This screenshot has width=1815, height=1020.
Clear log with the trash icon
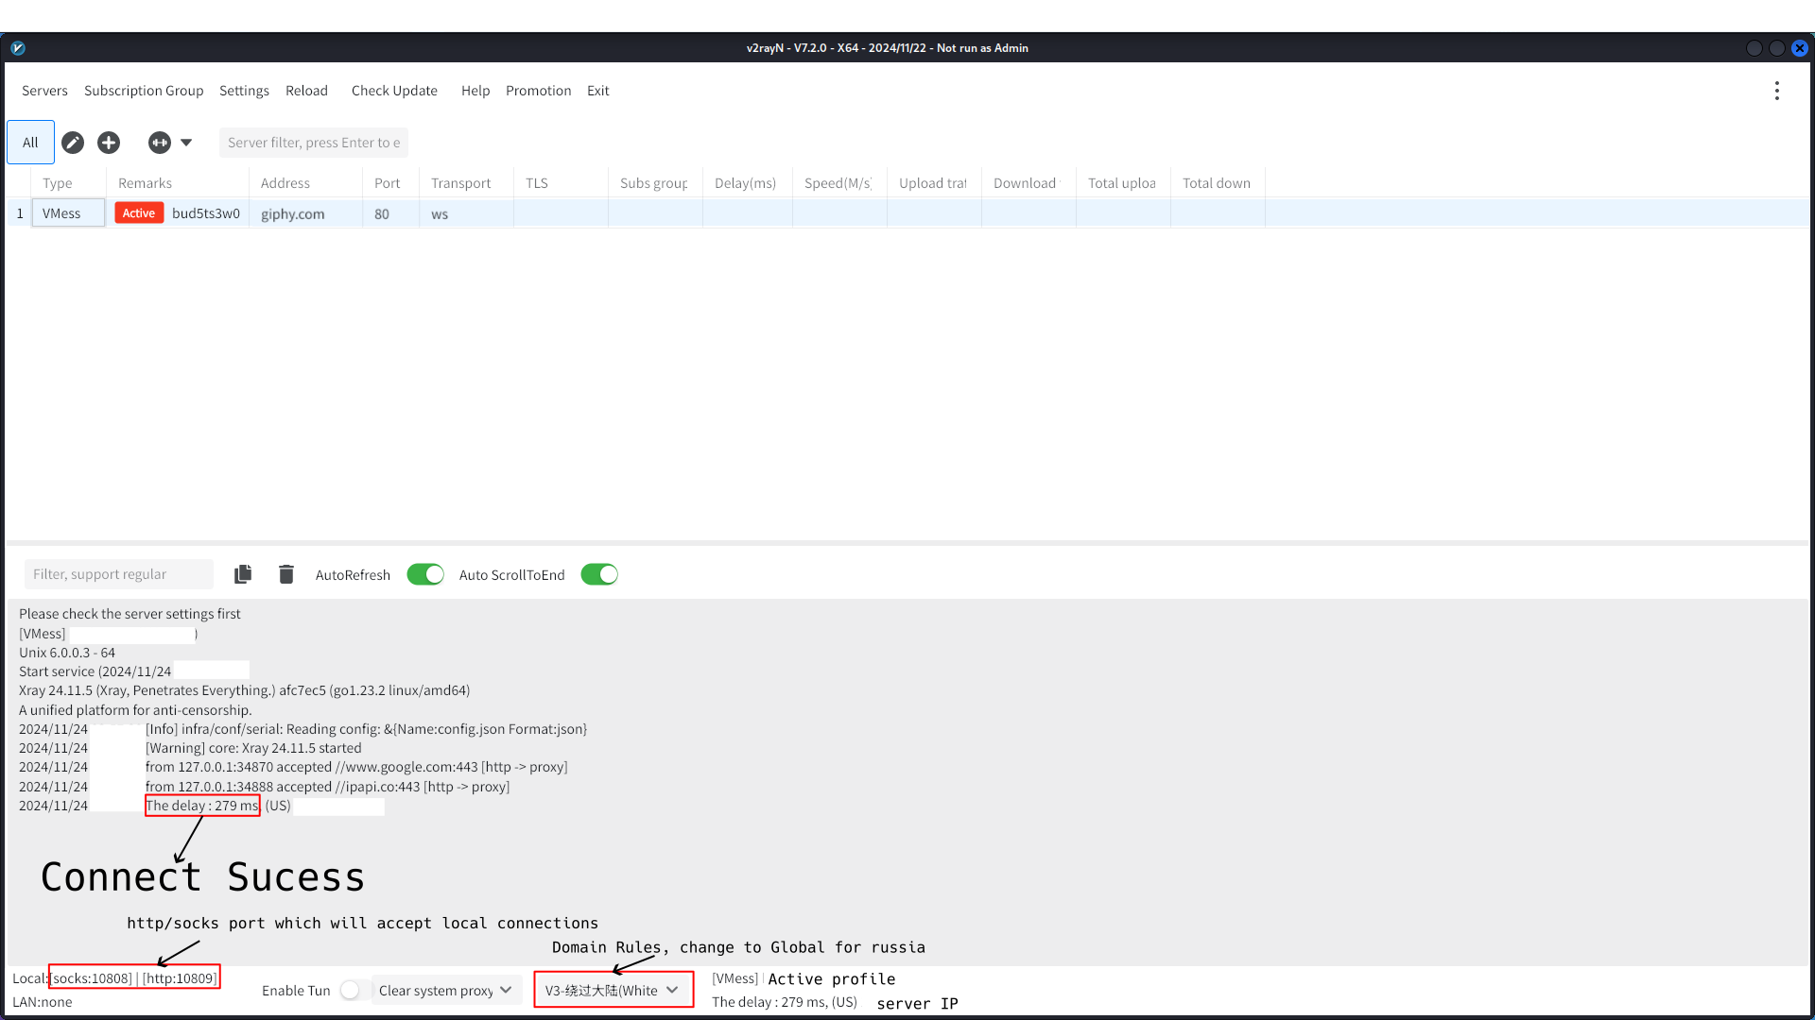[286, 574]
